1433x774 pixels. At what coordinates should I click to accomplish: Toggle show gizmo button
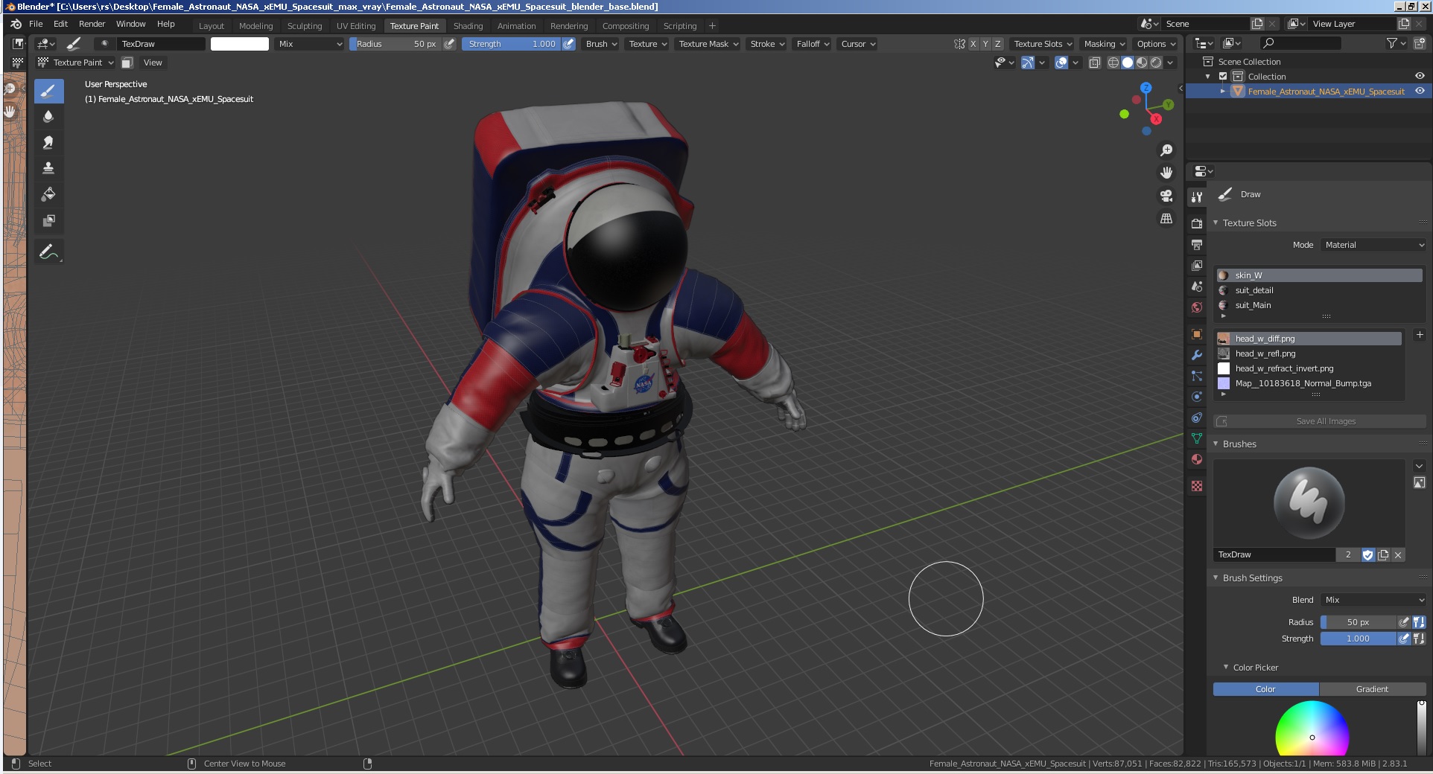pyautogui.click(x=1028, y=63)
